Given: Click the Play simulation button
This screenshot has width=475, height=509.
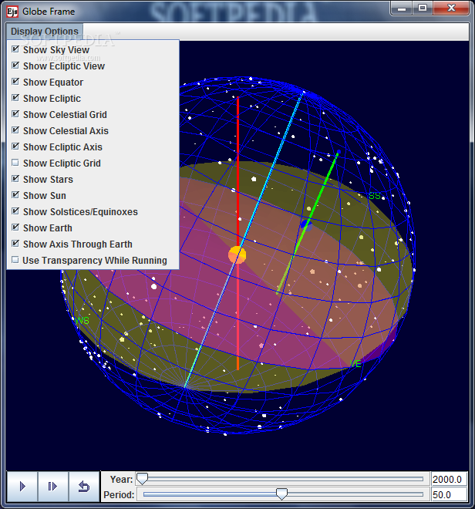Looking at the screenshot, I should tap(22, 487).
